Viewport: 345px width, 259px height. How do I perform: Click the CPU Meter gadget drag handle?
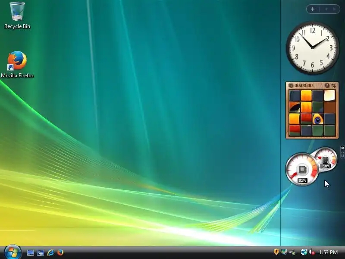[342, 155]
